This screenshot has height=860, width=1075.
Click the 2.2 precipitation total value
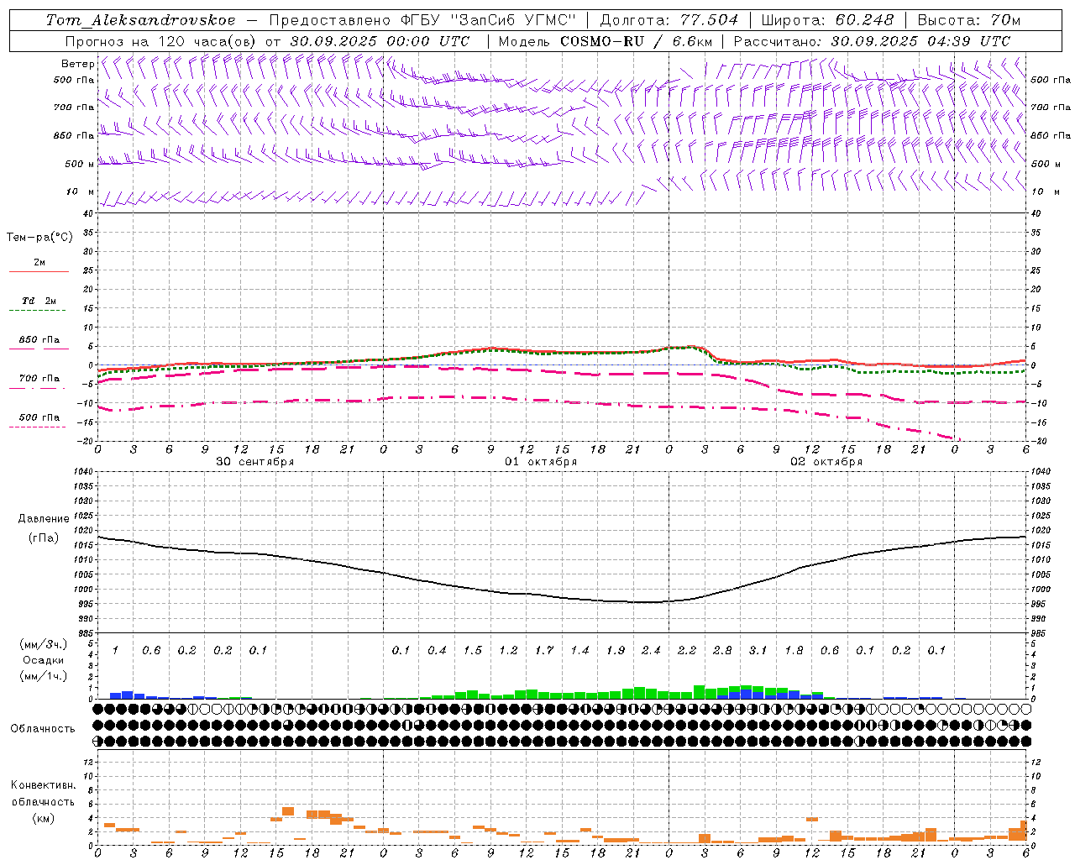pos(687,650)
